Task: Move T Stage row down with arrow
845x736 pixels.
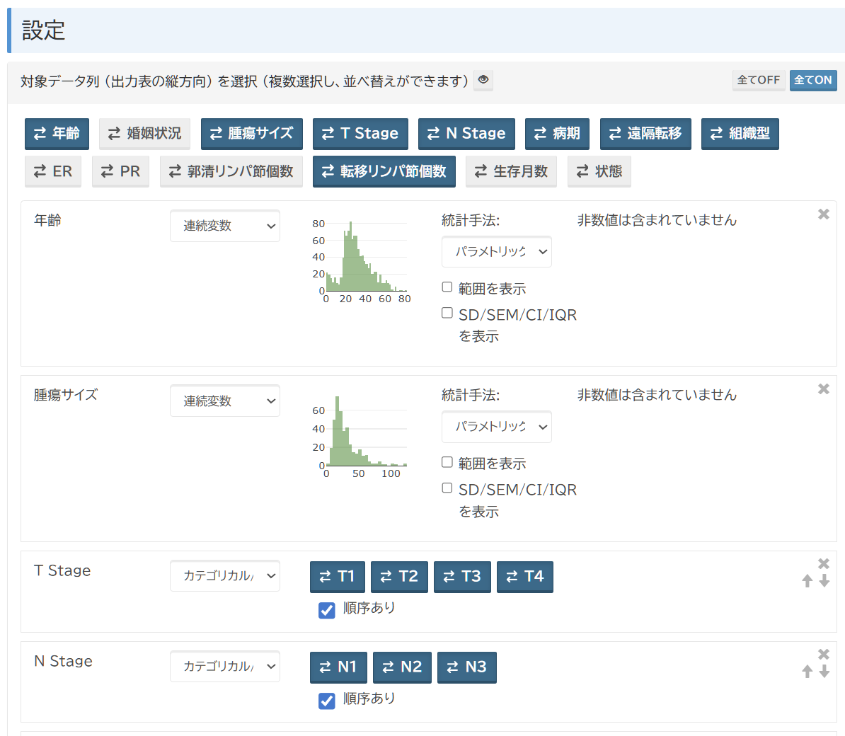Action: (824, 581)
